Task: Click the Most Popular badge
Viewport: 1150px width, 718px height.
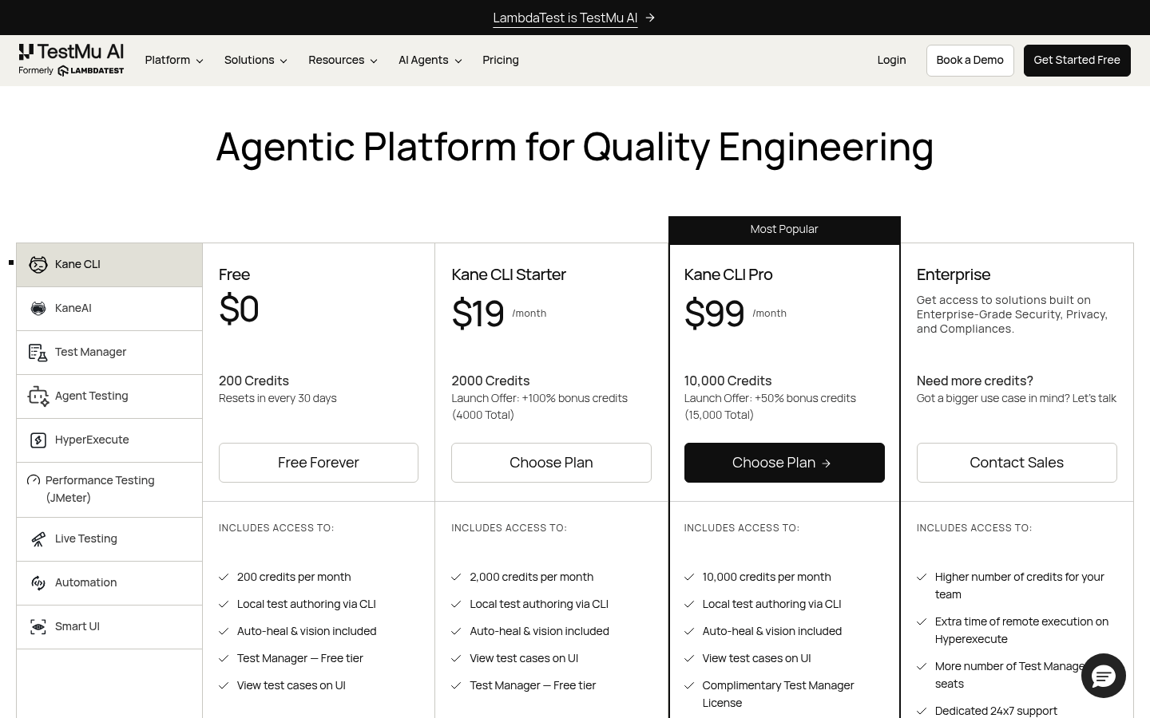Action: click(x=784, y=230)
